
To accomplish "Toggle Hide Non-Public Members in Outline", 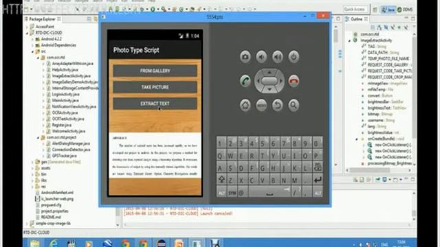I will (x=399, y=27).
